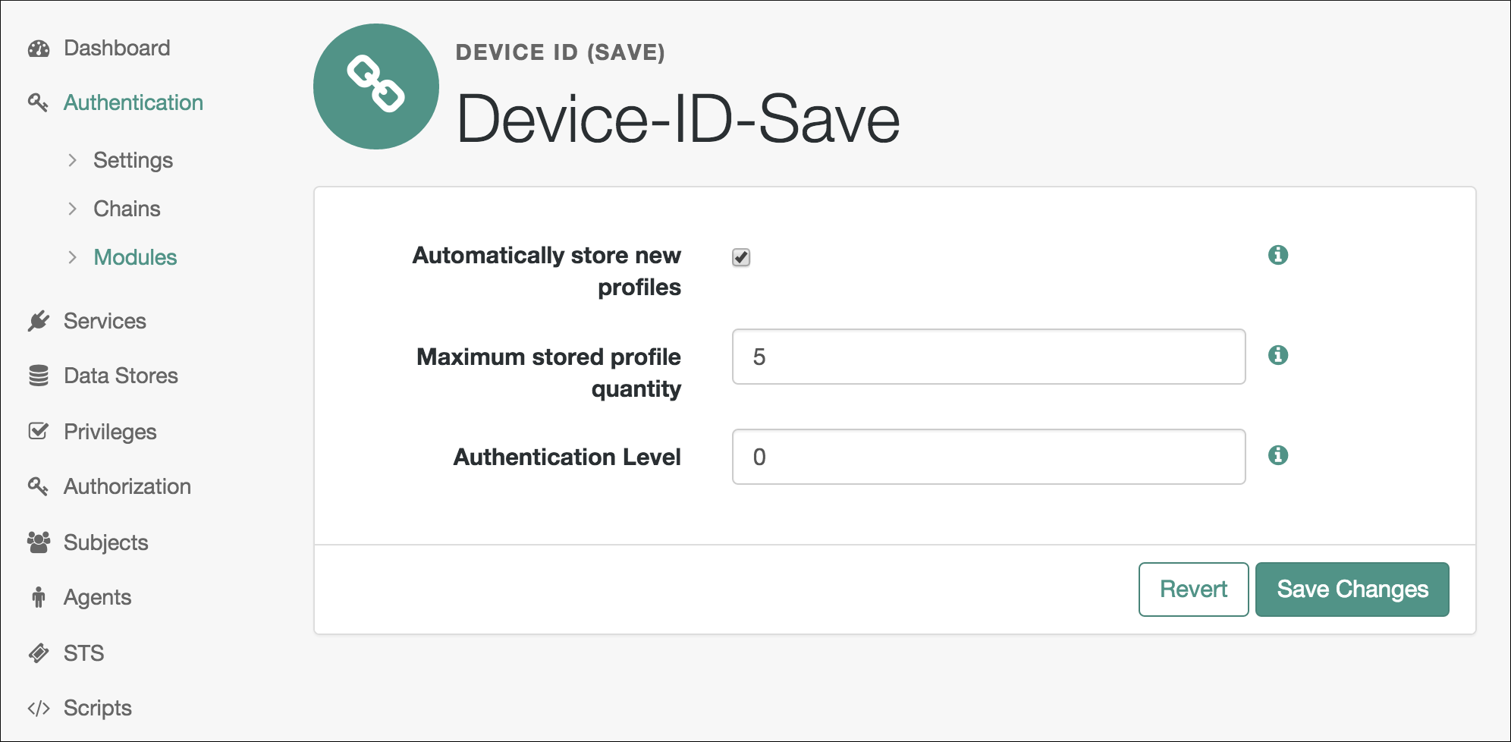The width and height of the screenshot is (1511, 742).
Task: Expand the Settings chevron
Action: click(x=73, y=160)
